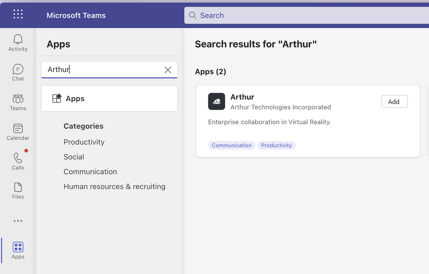Switch to the Teams view

click(18, 102)
